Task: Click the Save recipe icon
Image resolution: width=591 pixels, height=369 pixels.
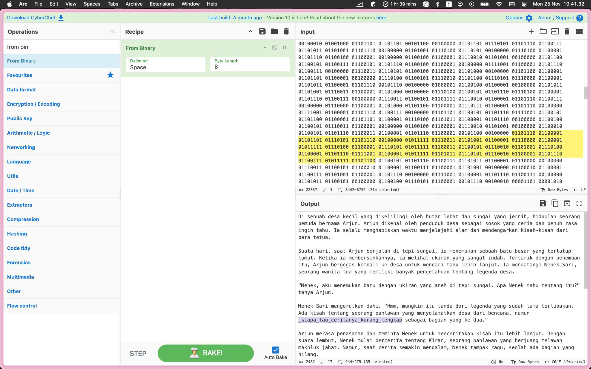Action: click(262, 31)
